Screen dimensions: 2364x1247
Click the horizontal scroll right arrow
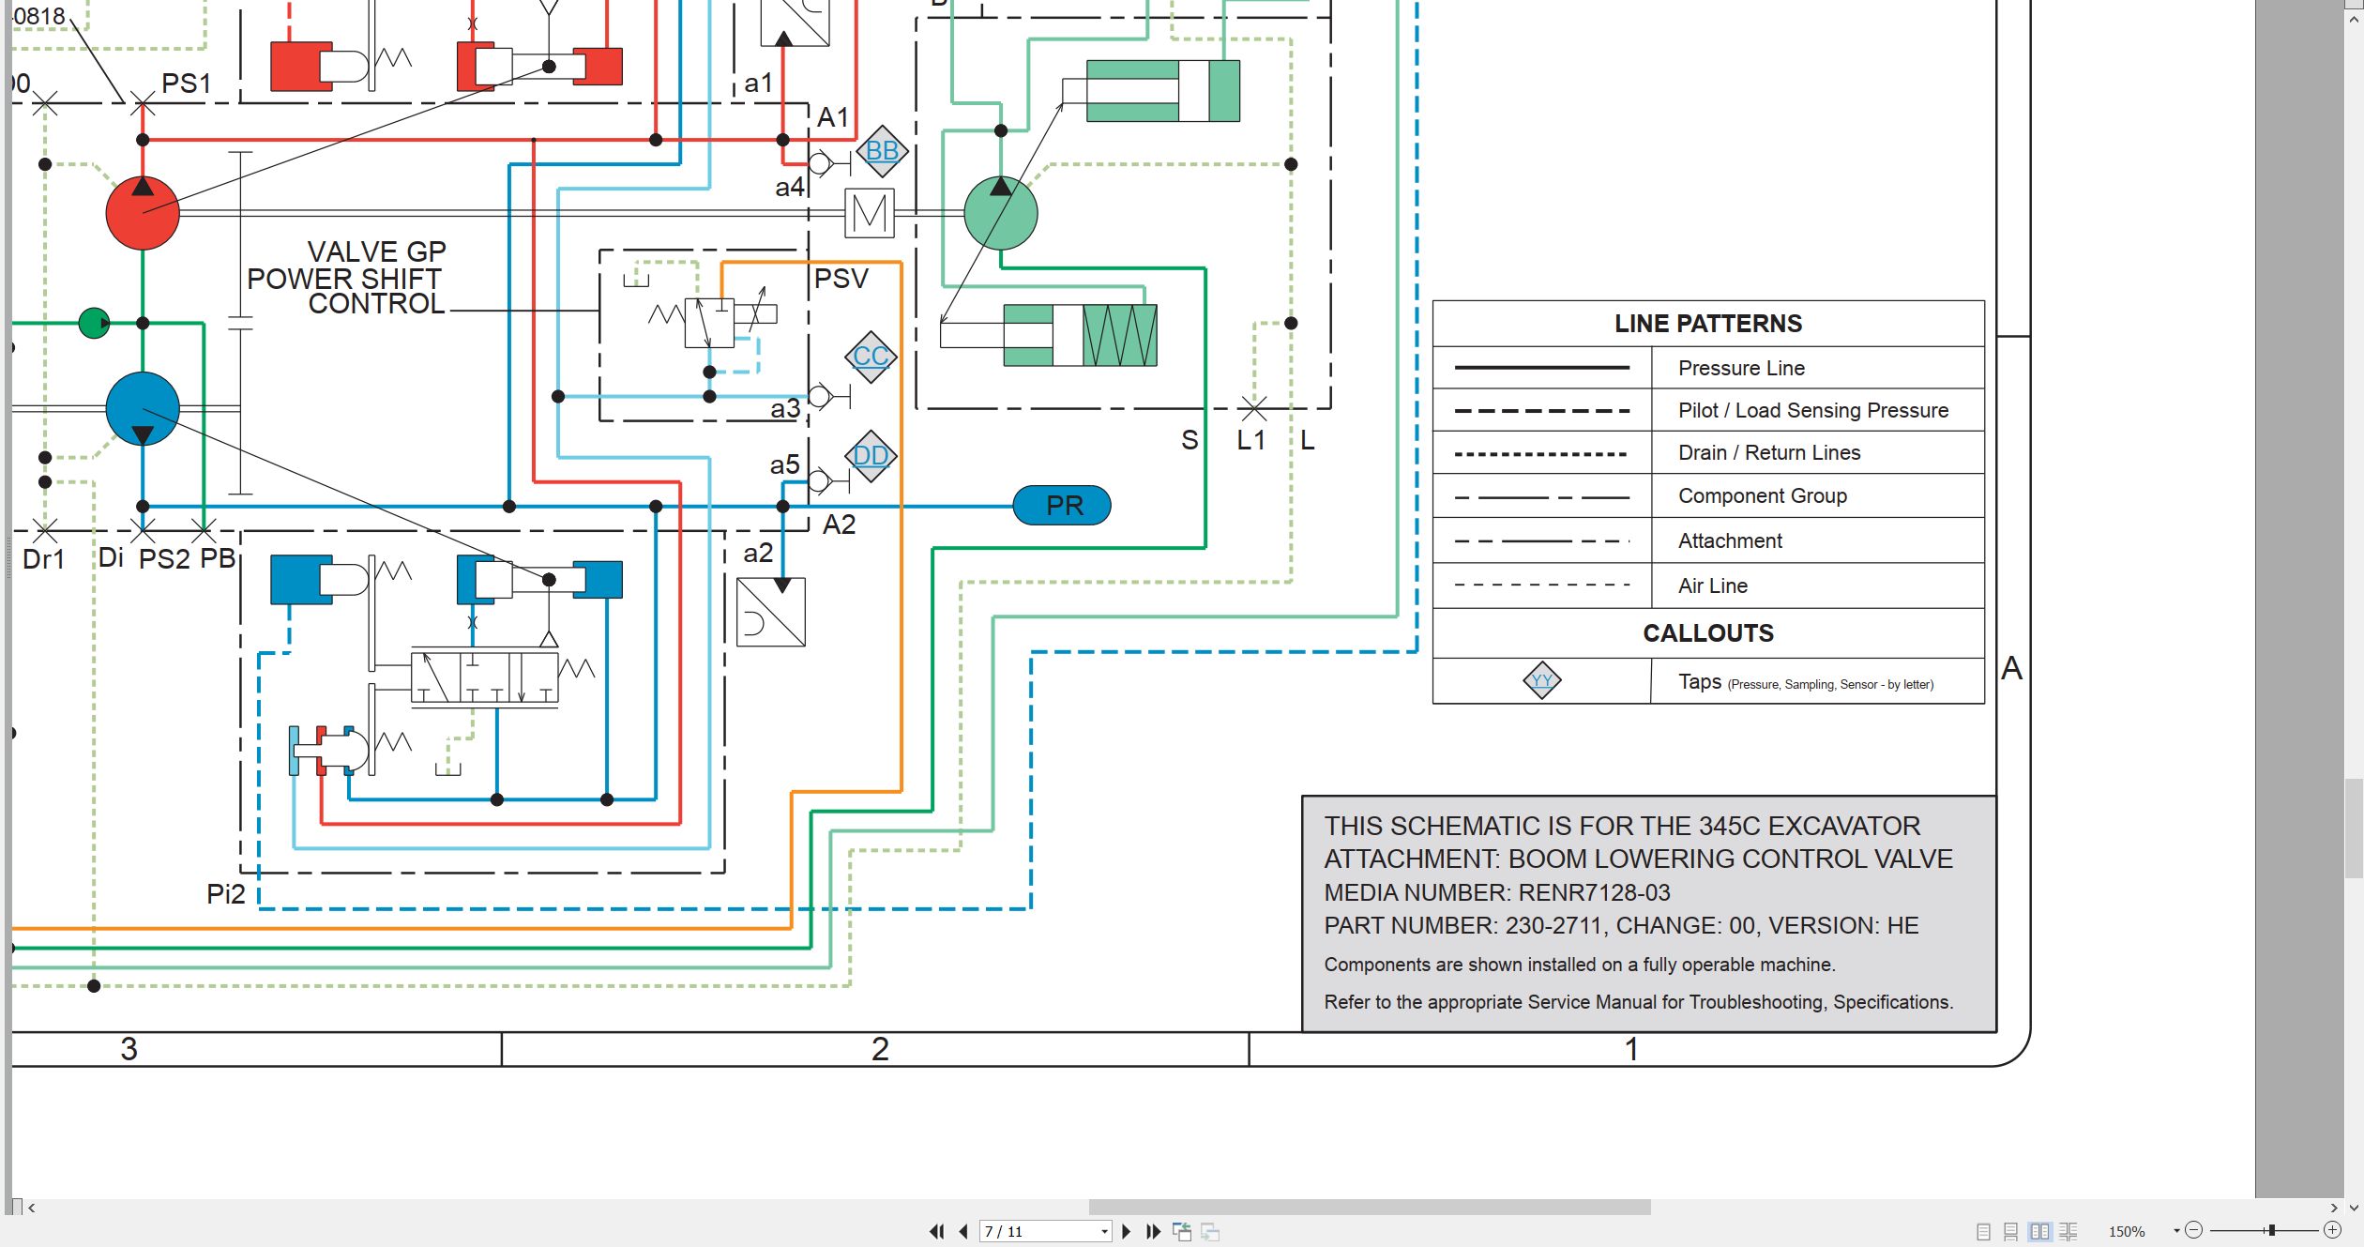click(2335, 1208)
